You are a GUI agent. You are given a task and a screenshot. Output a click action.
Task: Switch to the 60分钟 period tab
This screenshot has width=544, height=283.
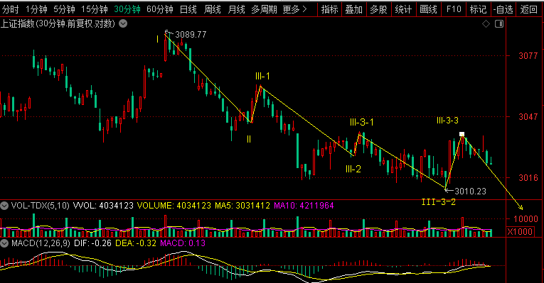159,9
